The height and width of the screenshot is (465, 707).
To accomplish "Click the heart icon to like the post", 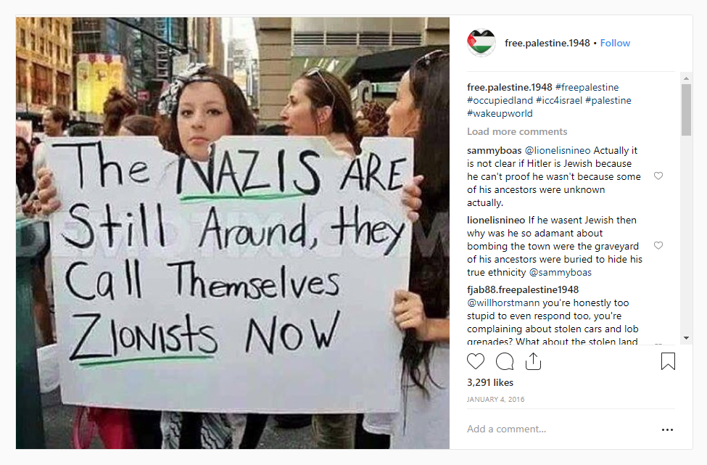I will click(x=475, y=361).
